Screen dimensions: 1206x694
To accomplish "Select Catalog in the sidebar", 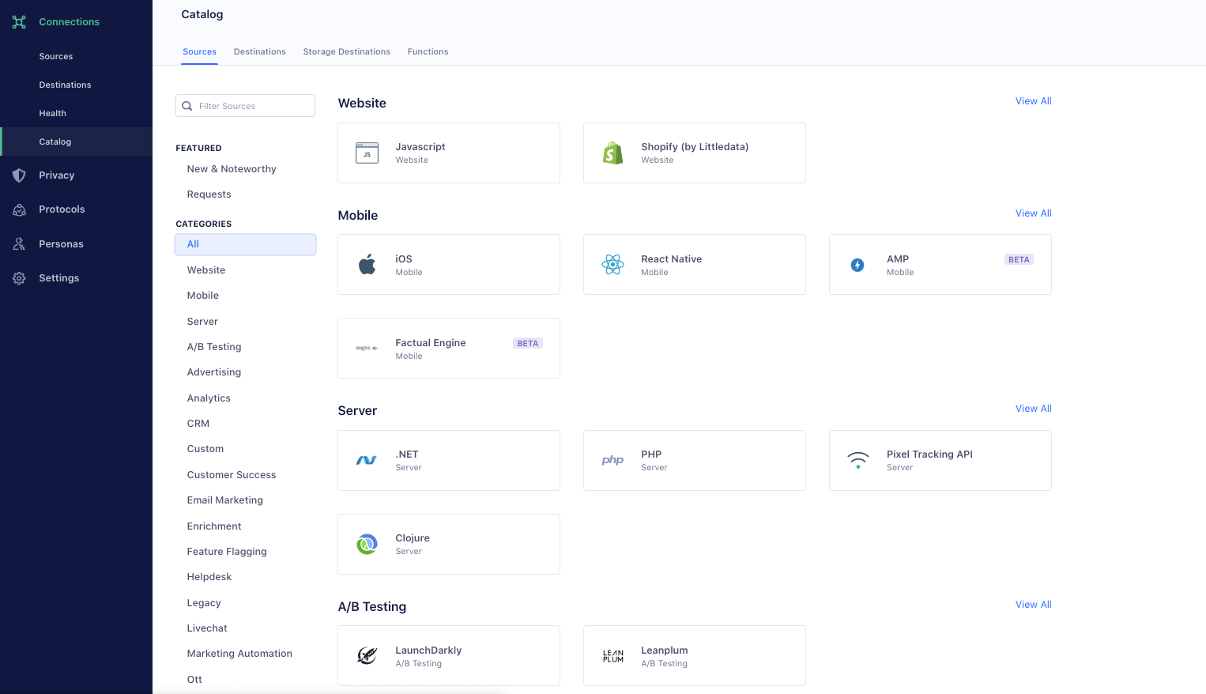I will pos(76,141).
